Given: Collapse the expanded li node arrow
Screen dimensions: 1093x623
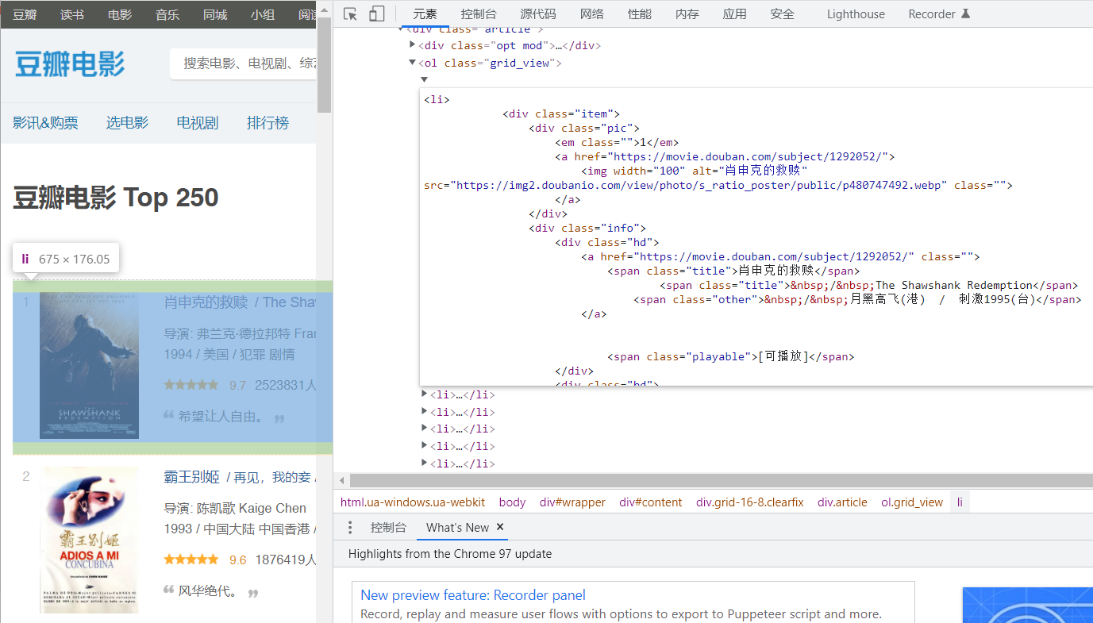Looking at the screenshot, I should coord(424,79).
